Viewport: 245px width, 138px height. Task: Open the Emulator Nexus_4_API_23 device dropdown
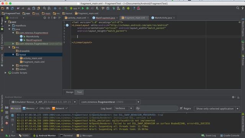(x=75, y=102)
